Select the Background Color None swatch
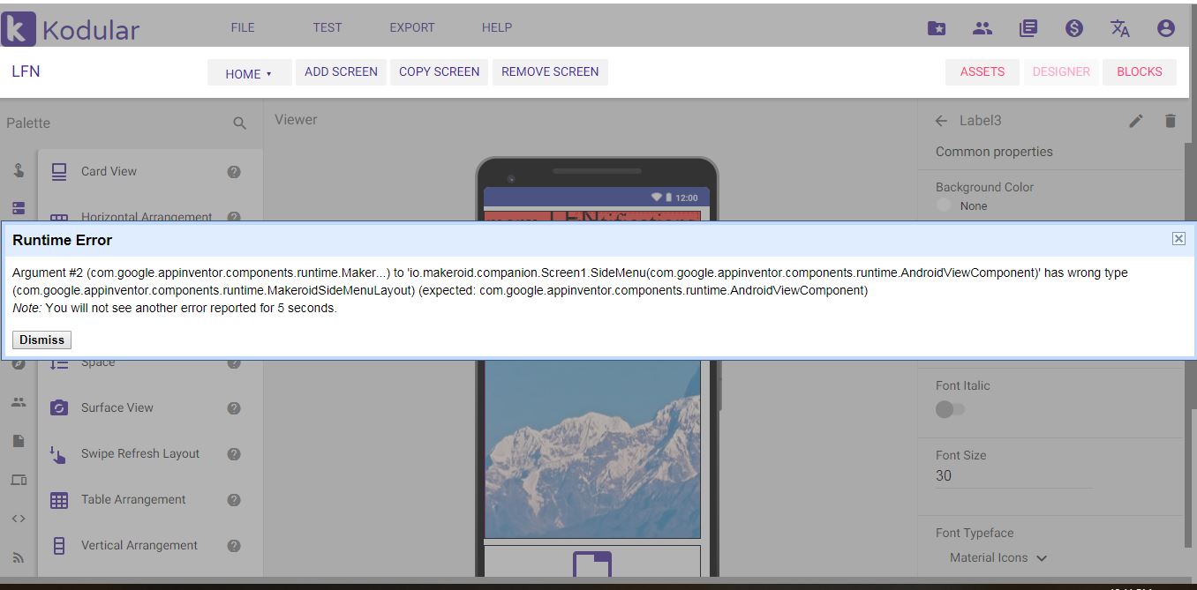Image resolution: width=1197 pixels, height=590 pixels. (944, 205)
